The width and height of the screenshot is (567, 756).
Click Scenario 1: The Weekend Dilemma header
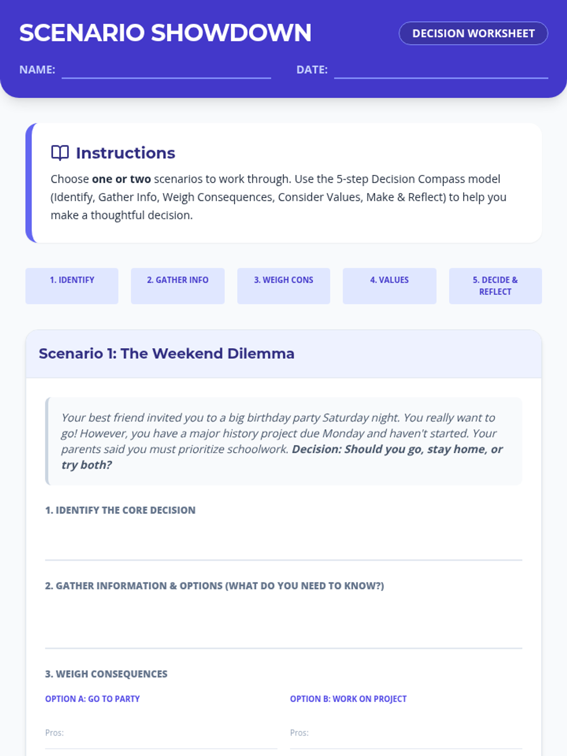[x=166, y=353]
